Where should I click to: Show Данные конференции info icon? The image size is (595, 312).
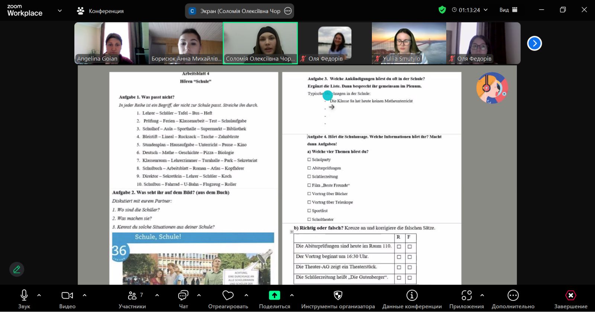tap(412, 295)
